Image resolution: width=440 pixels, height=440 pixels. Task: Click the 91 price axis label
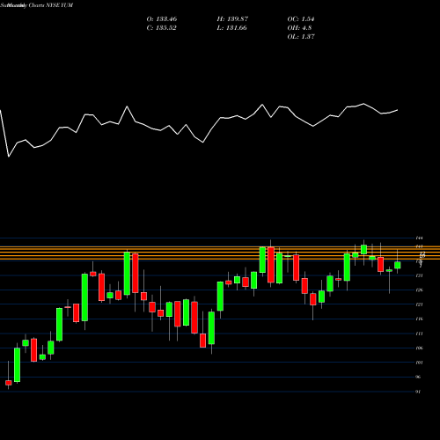coord(418,392)
